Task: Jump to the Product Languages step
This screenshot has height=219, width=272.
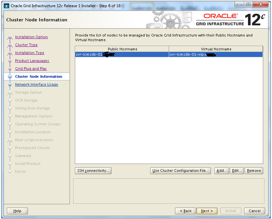Action: [x=32, y=61]
